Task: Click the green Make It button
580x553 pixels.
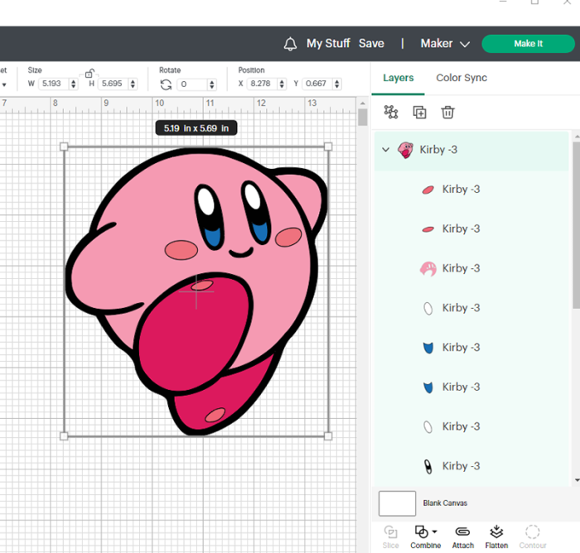Action: tap(529, 44)
